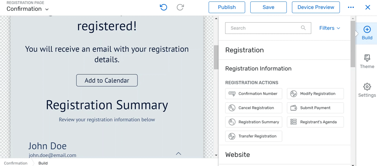The image size is (377, 166).
Task: Click the undo arrow icon
Action: click(163, 7)
